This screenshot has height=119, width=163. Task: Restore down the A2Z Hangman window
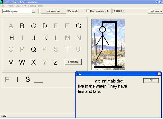160,2
